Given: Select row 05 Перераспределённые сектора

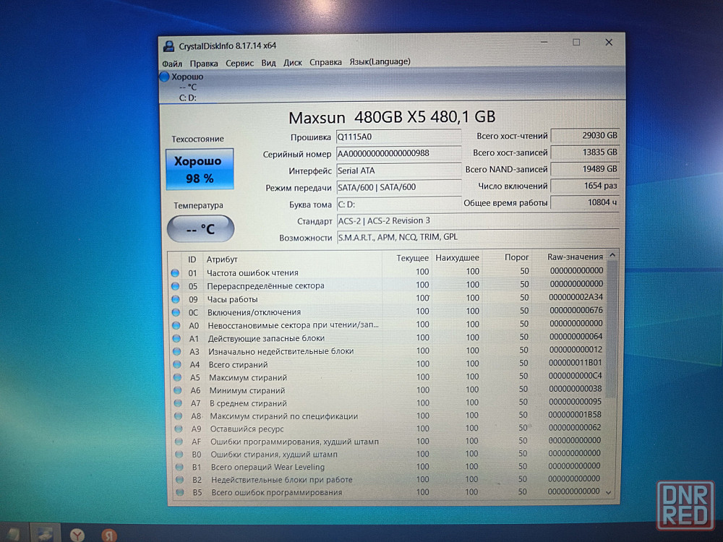Looking at the screenshot, I should 387,285.
